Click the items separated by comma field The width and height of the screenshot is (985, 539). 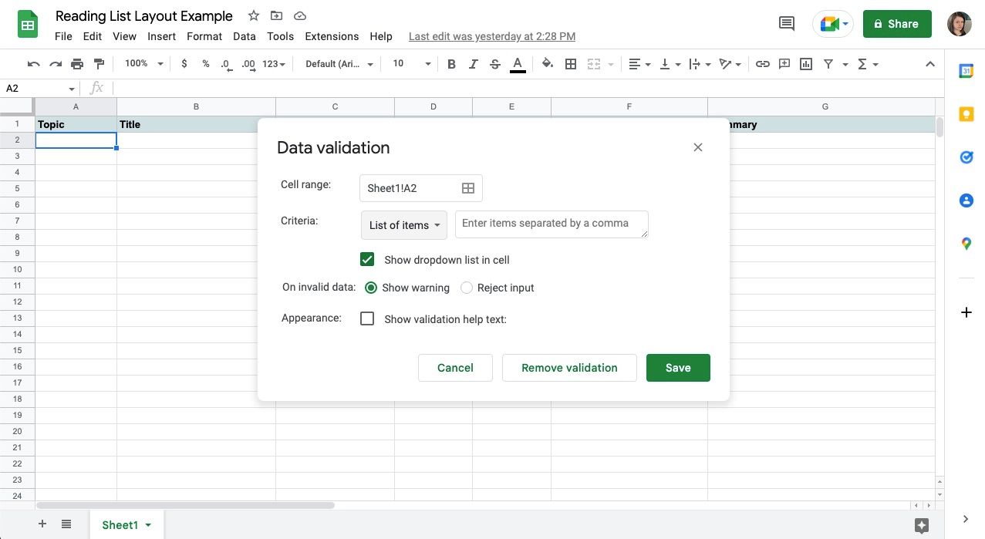coord(552,224)
